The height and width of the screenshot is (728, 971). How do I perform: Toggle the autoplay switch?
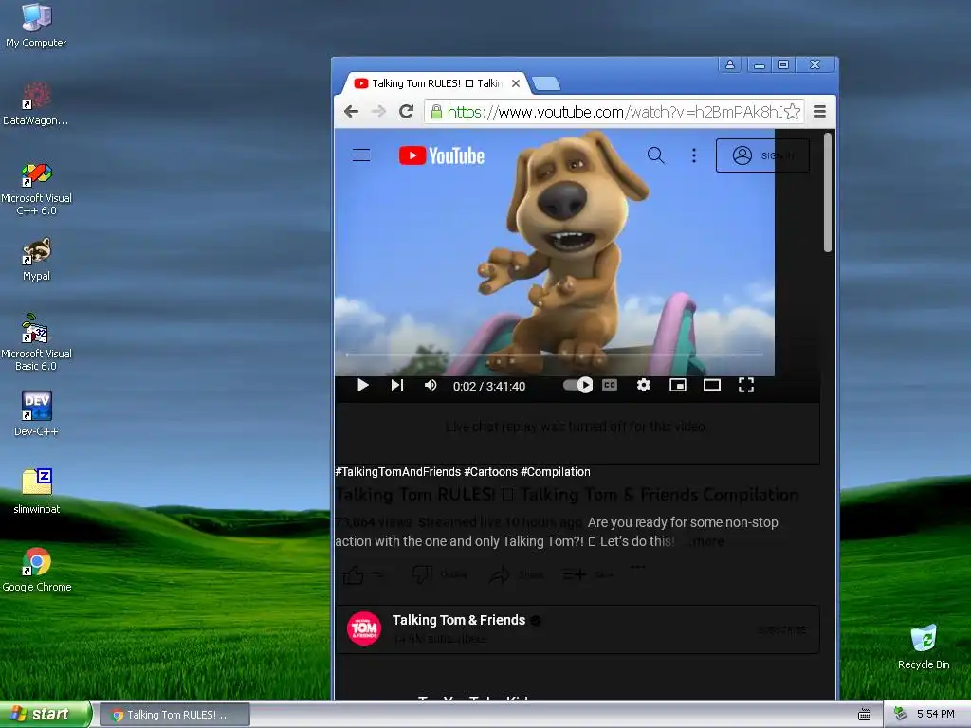click(x=577, y=385)
